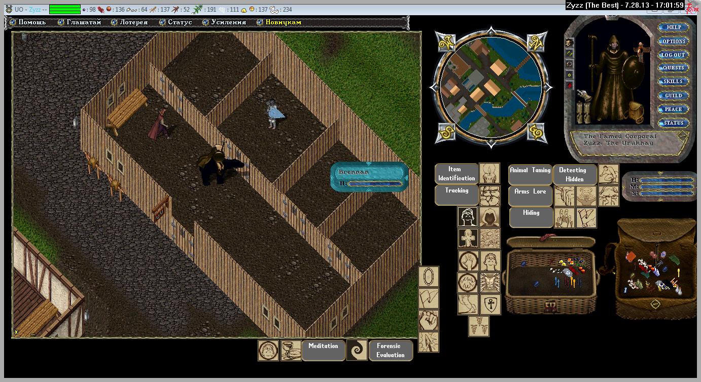Open the Новичкам menu item

(x=284, y=22)
